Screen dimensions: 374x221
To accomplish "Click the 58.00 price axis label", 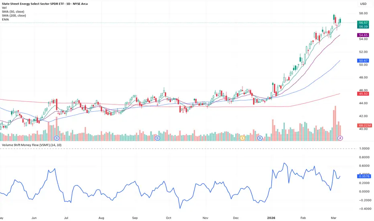I will coord(363,13).
